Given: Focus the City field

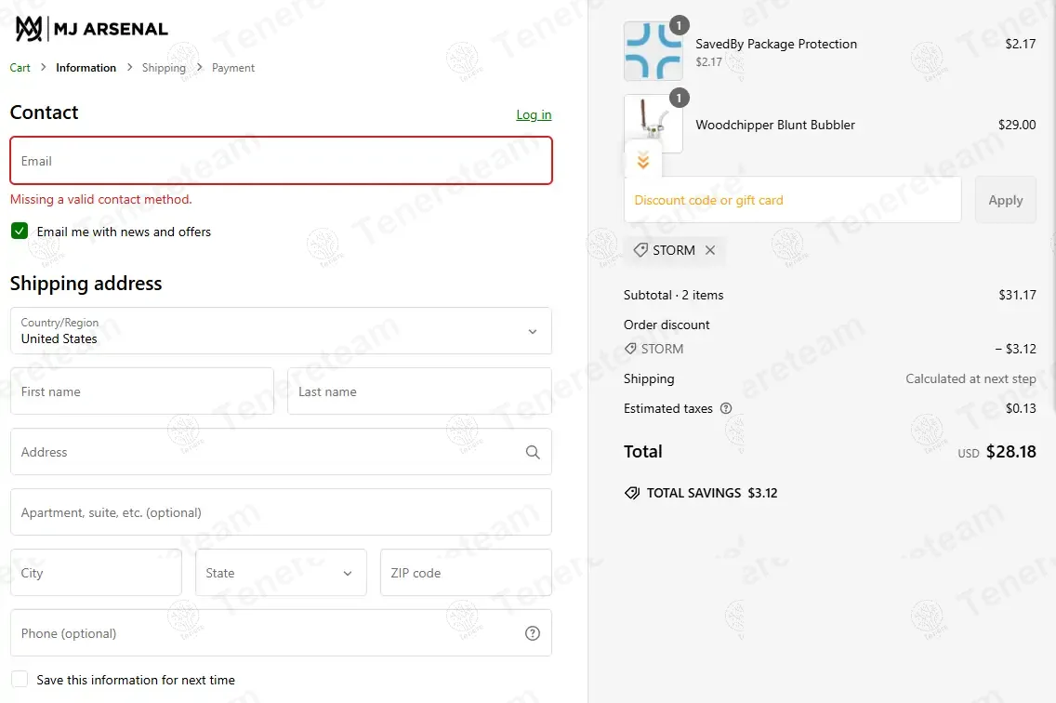Looking at the screenshot, I should pos(97,573).
